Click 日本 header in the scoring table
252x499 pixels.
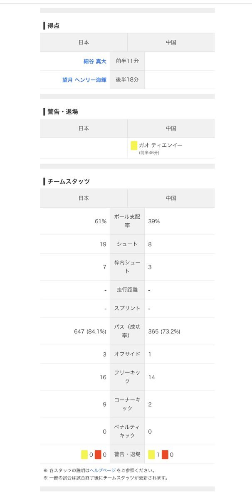(x=84, y=42)
